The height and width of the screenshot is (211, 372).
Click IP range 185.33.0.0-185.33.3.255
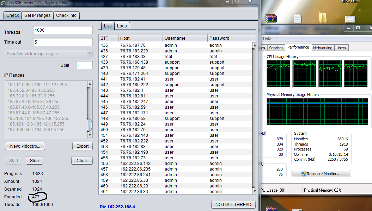point(31,96)
